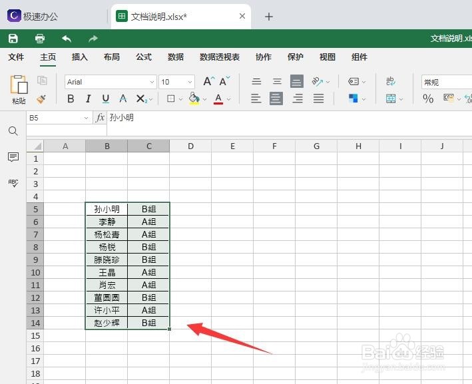Switch to the 插入 tab
Viewport: 472px width, 384px height.
tap(79, 57)
